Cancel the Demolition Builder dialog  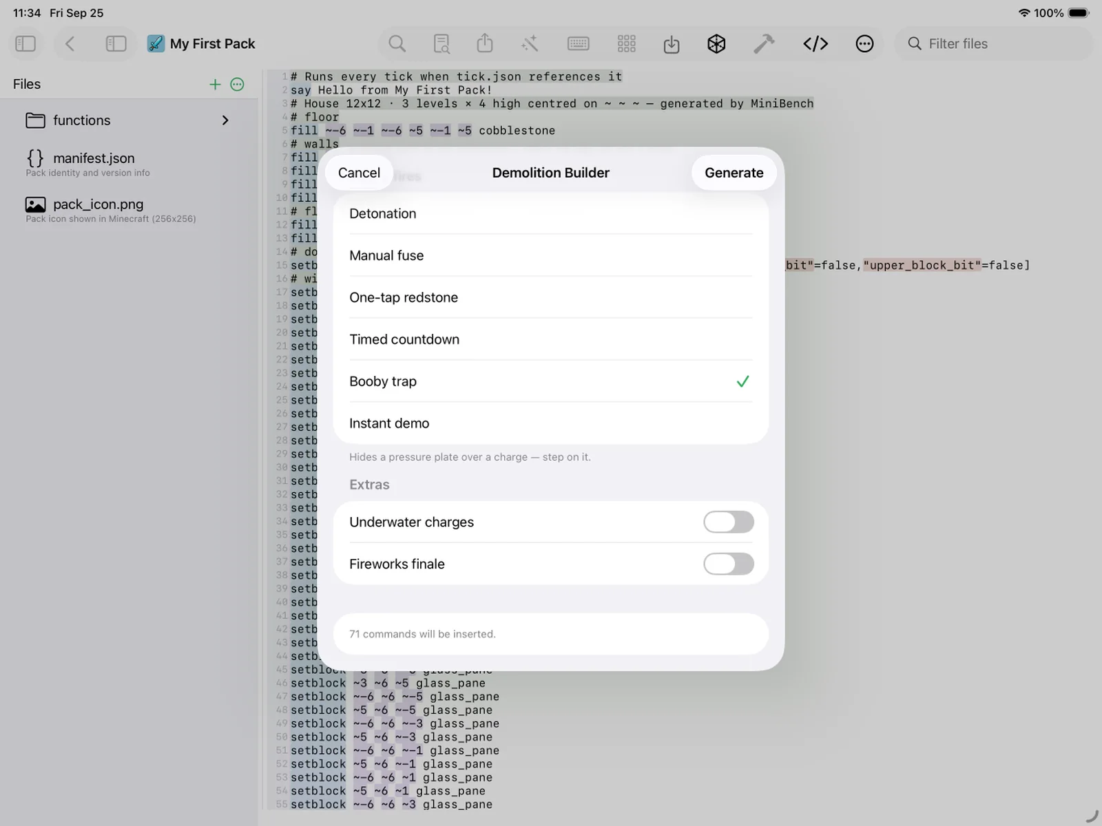[359, 173]
